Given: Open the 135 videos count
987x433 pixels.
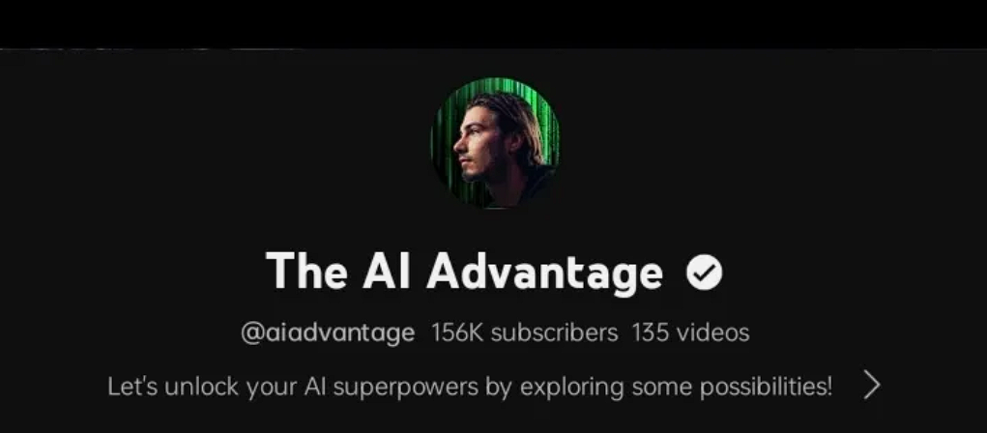Looking at the screenshot, I should coord(690,332).
